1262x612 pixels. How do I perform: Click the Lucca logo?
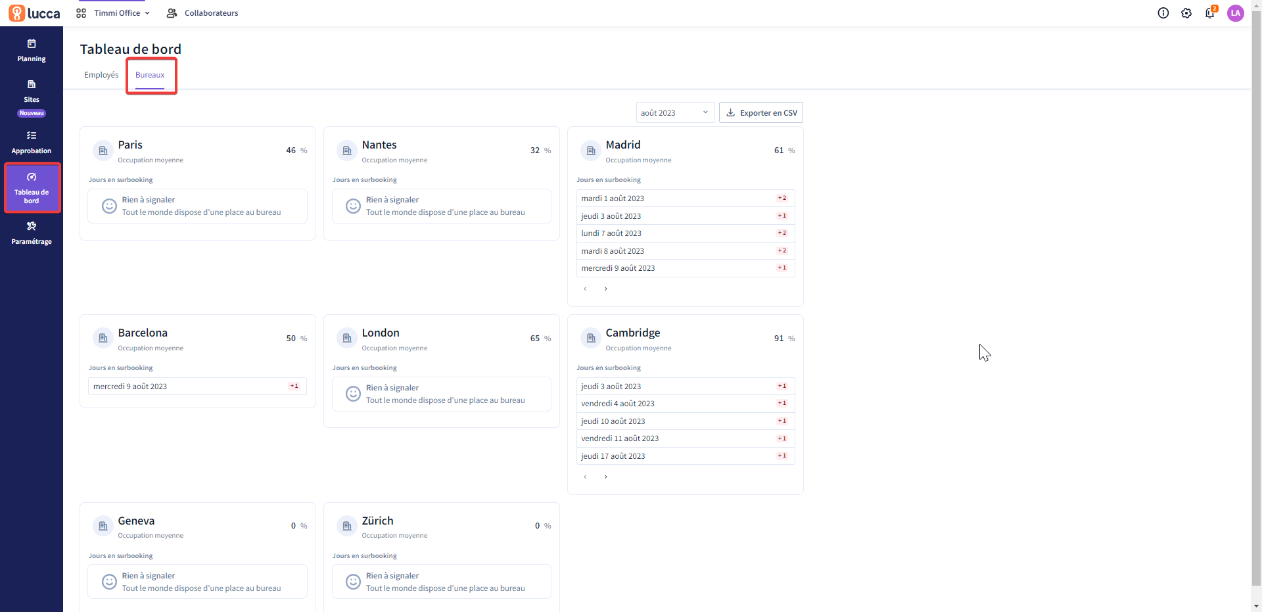[34, 13]
